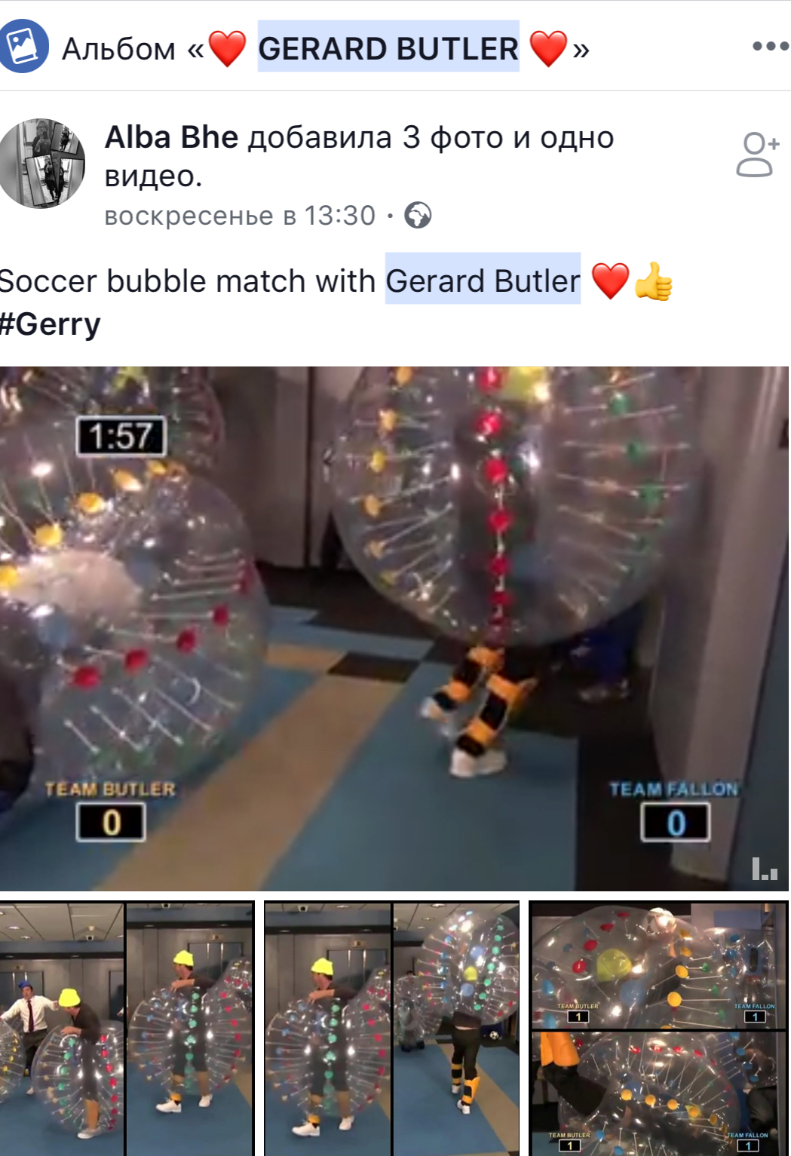791x1156 pixels.
Task: Open the GERARD BUTLER album title
Action: pos(388,48)
